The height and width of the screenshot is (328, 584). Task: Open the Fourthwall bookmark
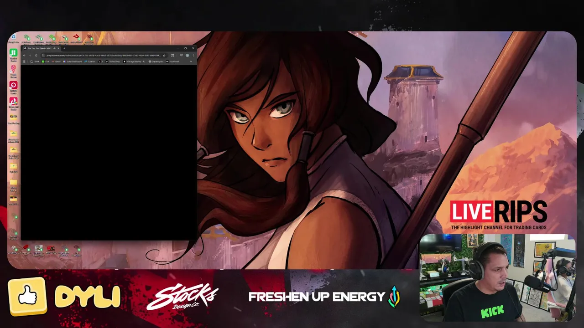(x=172, y=61)
